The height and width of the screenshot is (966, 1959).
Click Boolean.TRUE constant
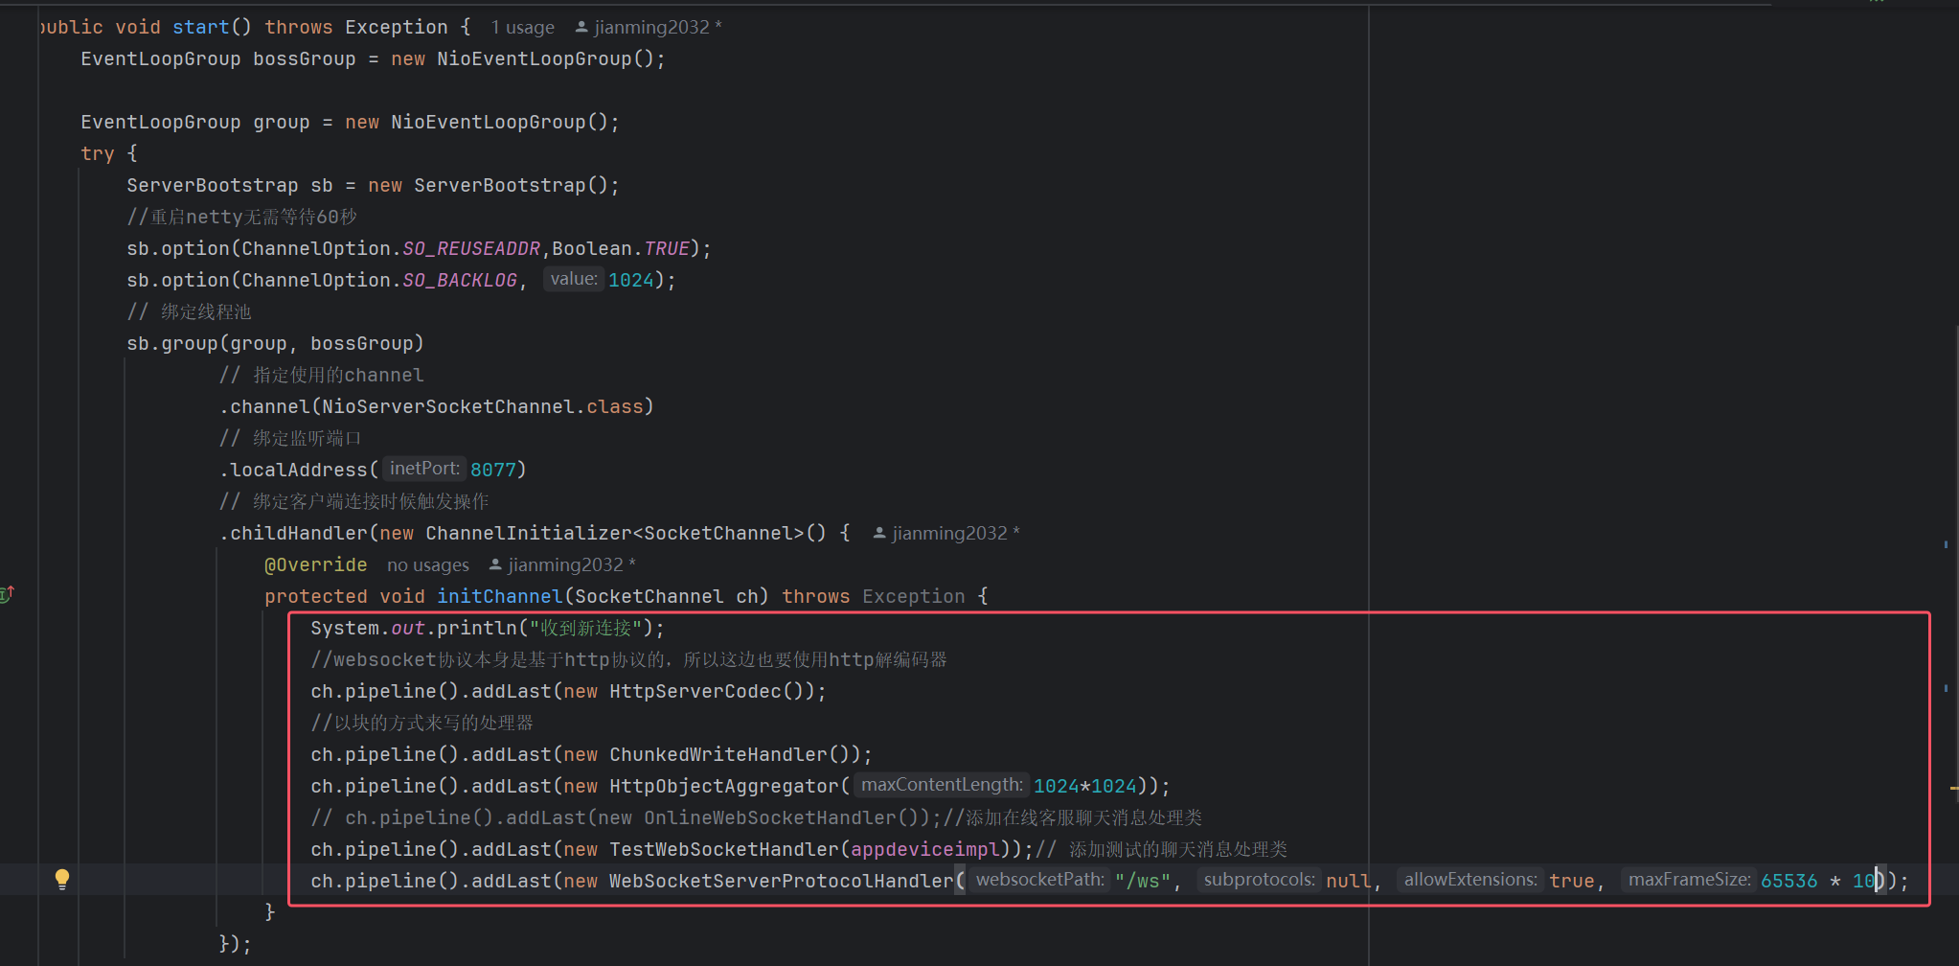(621, 249)
